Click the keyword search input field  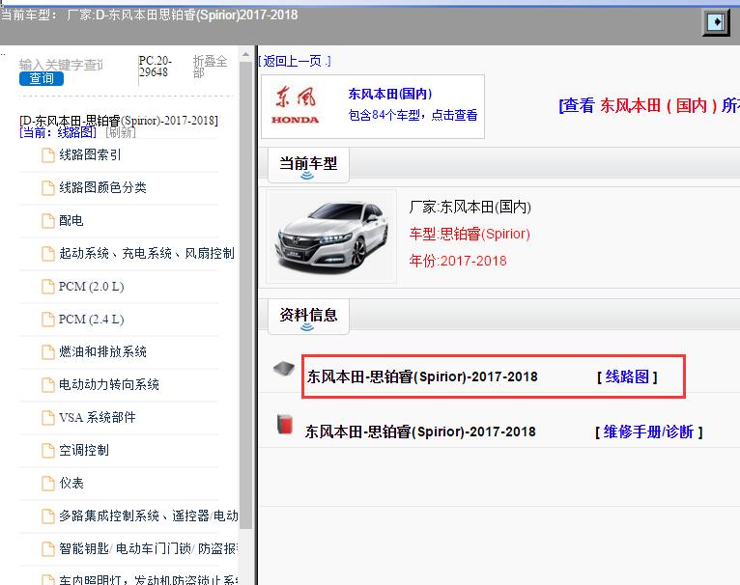pos(62,65)
